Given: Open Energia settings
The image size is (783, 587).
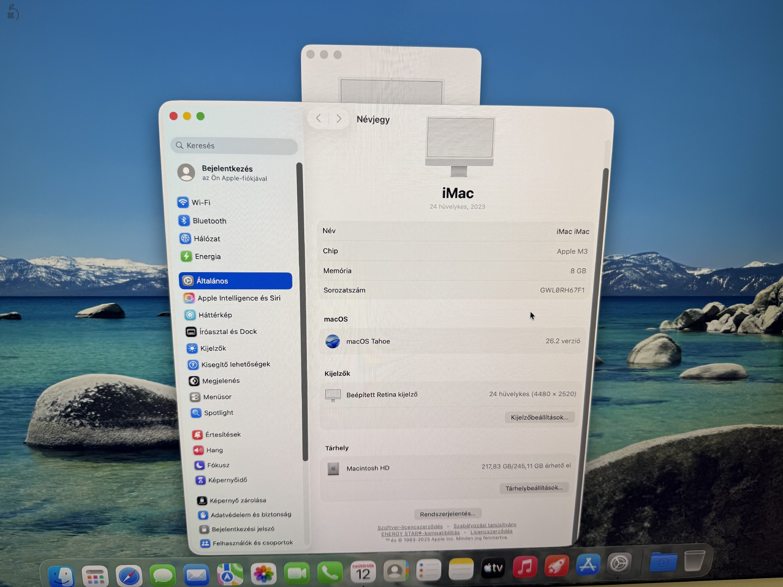Looking at the screenshot, I should pos(207,256).
